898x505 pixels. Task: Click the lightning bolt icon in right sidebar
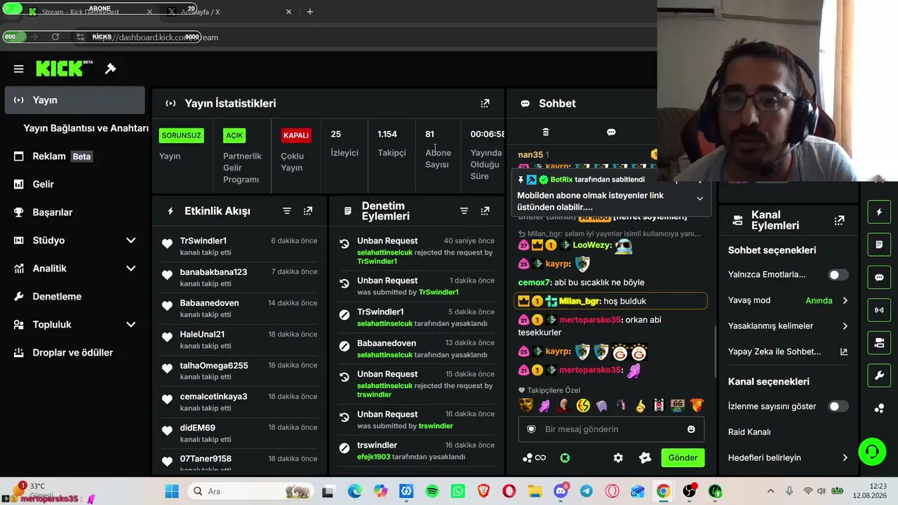[879, 212]
